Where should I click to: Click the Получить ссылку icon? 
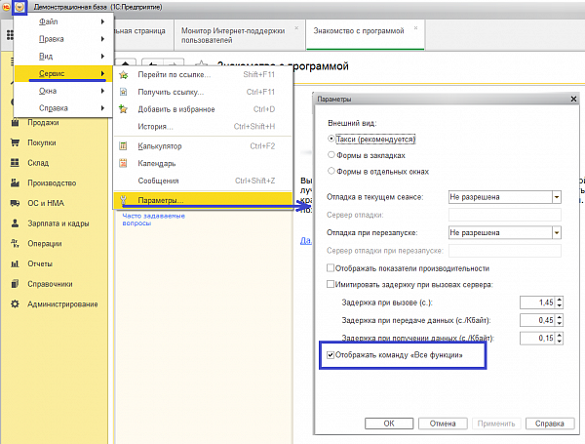click(x=124, y=92)
